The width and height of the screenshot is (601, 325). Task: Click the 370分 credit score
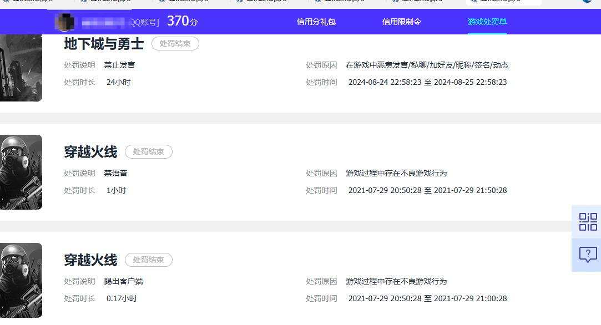pyautogui.click(x=183, y=21)
